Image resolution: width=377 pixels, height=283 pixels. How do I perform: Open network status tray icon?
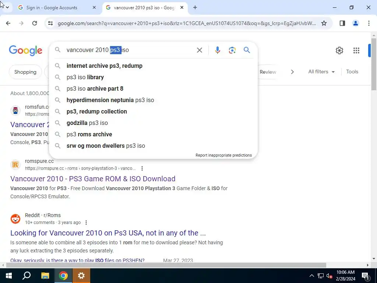[321, 276]
